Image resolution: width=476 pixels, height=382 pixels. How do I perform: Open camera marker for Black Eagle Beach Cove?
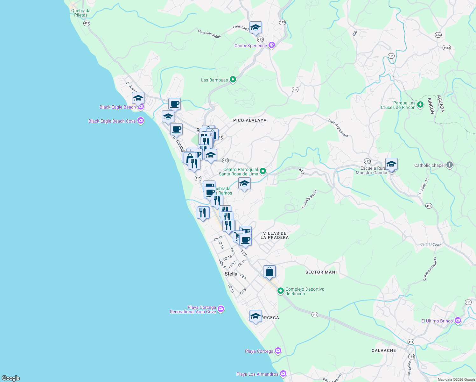pos(140,121)
